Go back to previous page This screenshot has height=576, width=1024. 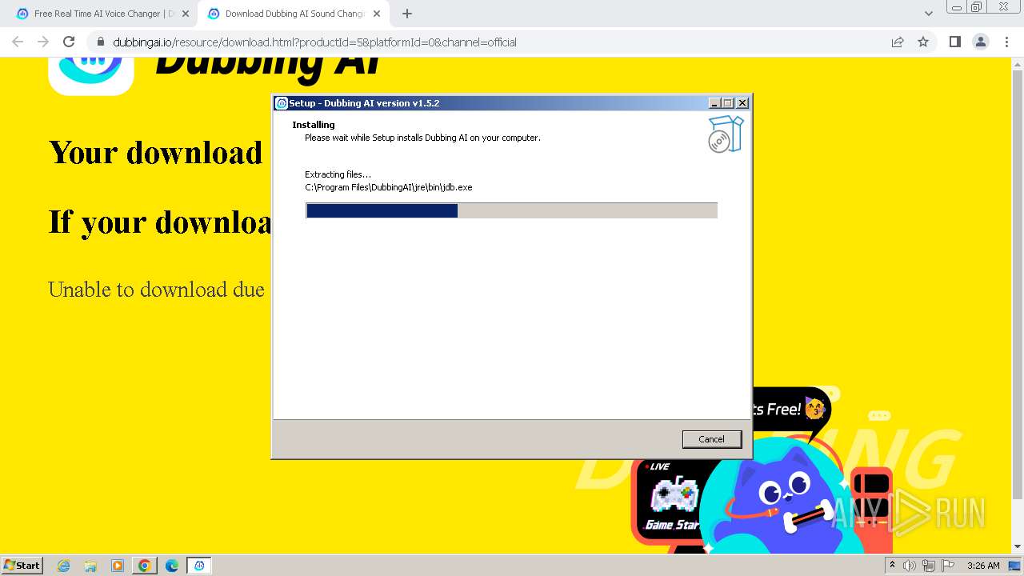(18, 42)
